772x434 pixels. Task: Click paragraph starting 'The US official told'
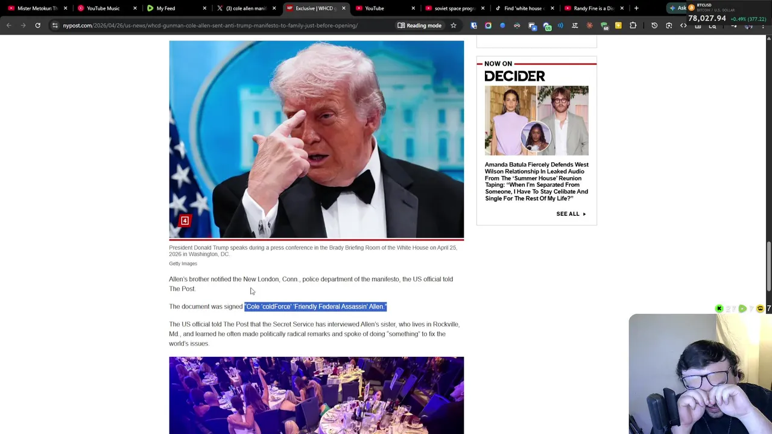coord(314,334)
